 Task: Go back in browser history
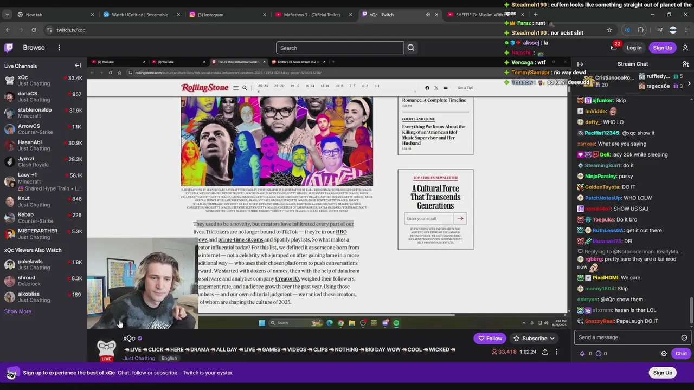pos(8,30)
